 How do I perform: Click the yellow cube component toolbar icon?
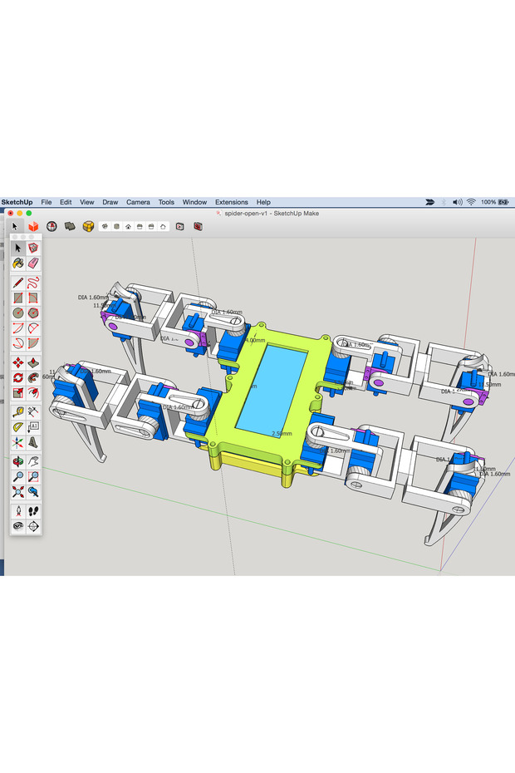(x=88, y=226)
